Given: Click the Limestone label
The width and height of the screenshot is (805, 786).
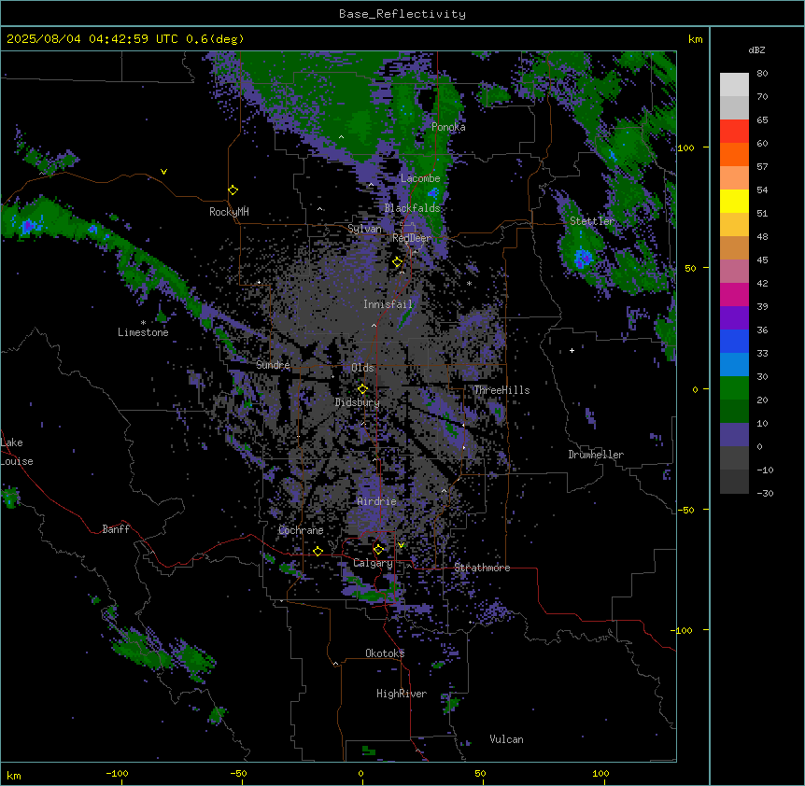Looking at the screenshot, I should point(143,332).
